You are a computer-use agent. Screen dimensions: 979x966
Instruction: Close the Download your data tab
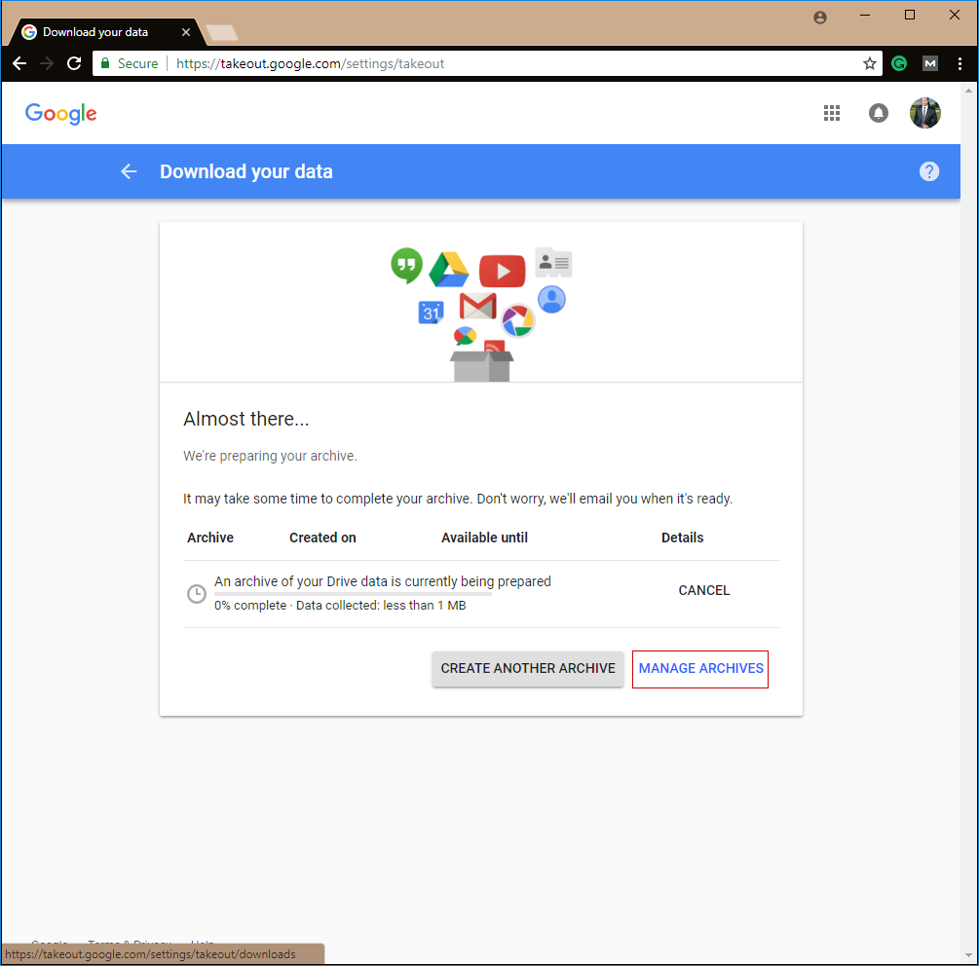tap(185, 32)
